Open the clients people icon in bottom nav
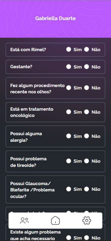The image size is (111, 241). click(x=24, y=221)
